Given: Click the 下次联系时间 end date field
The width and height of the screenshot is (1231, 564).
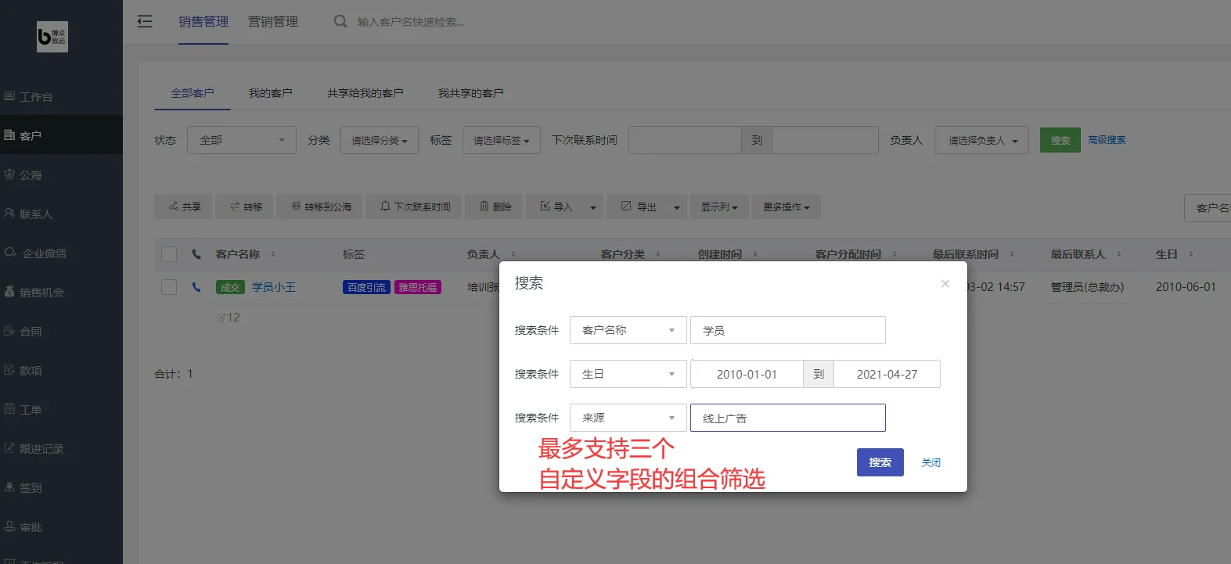Looking at the screenshot, I should [825, 140].
